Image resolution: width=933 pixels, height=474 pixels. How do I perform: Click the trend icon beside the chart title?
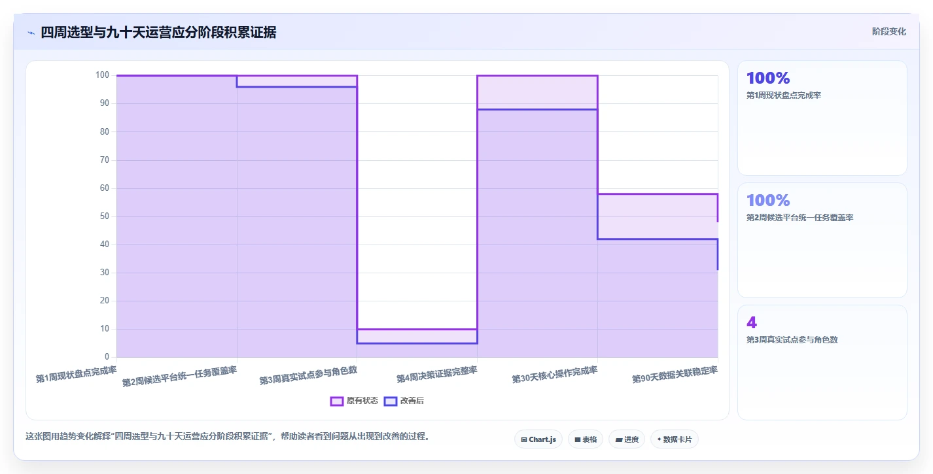point(31,33)
